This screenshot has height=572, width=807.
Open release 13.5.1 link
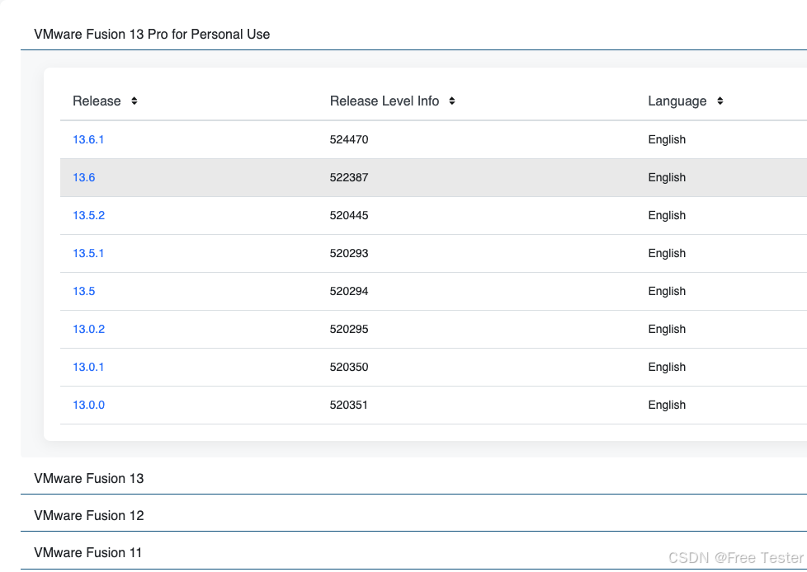(x=88, y=253)
